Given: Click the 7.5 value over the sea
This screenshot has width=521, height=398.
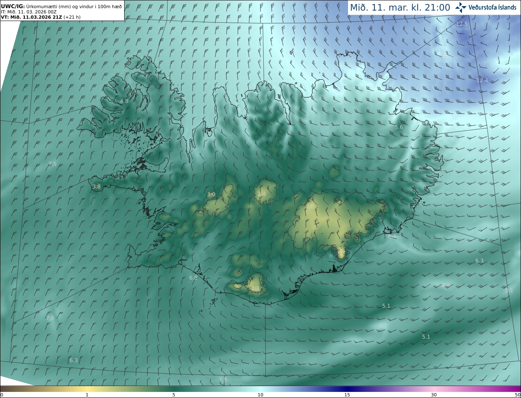Looking at the screenshot, I should point(53,164).
